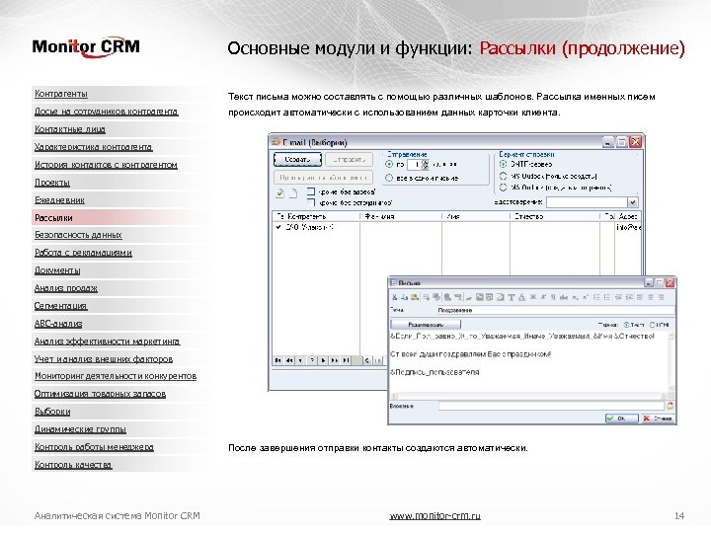
Task: Click the Отправить button in Email window
Action: (350, 160)
